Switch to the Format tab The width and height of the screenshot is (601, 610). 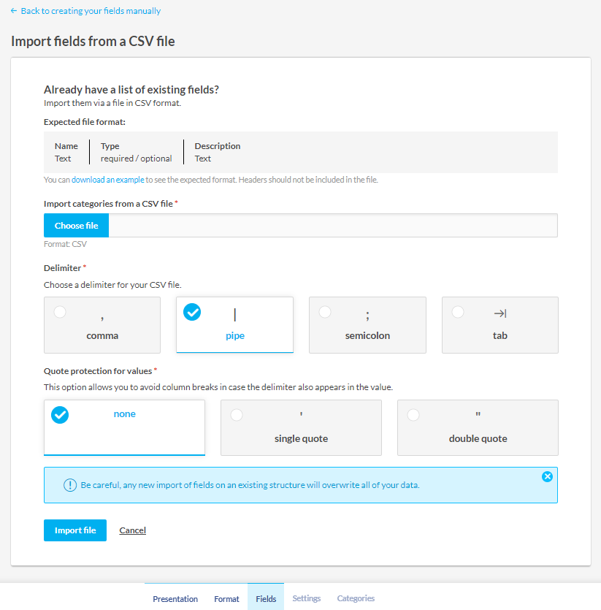click(x=227, y=599)
